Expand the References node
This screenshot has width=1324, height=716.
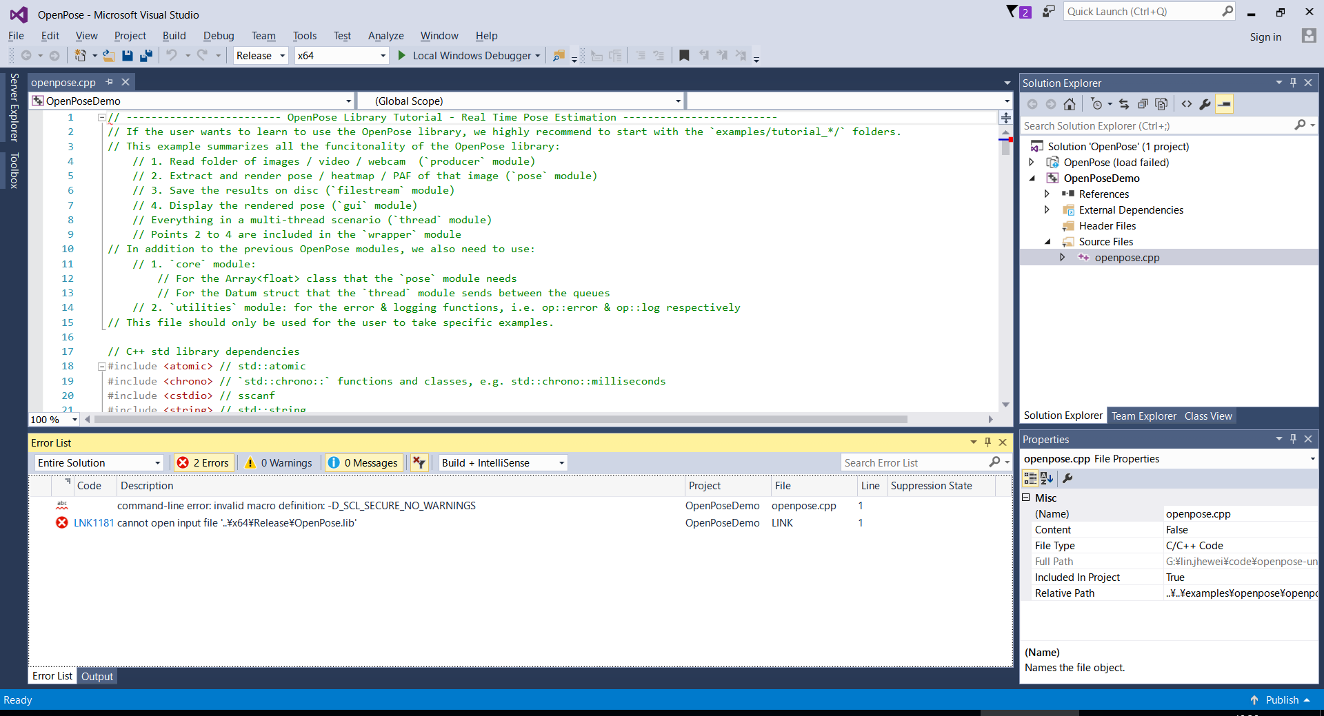pyautogui.click(x=1047, y=194)
